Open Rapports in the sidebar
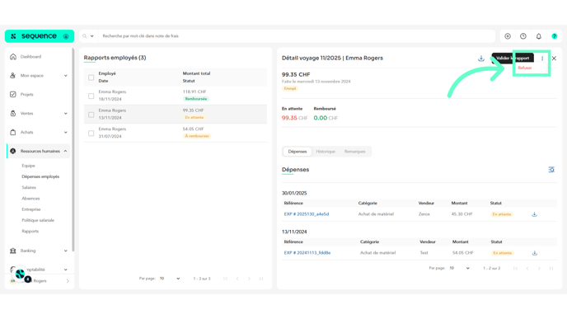The height and width of the screenshot is (319, 567). pyautogui.click(x=30, y=231)
